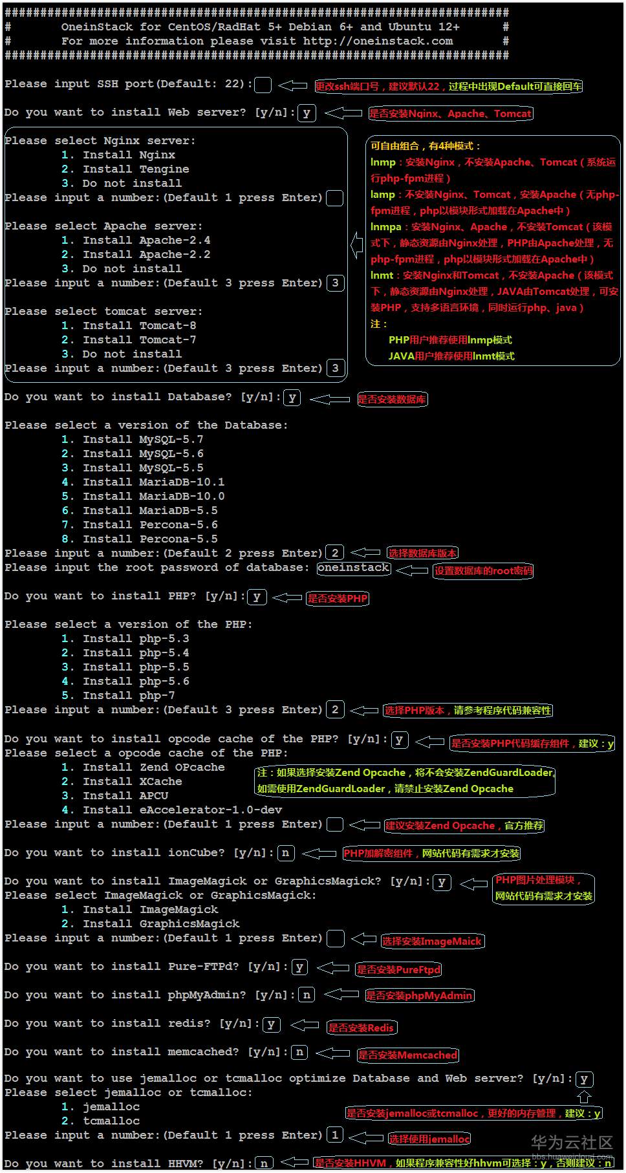The width and height of the screenshot is (626, 1173).
Task: Click the 华为云社区 watermark logo
Action: point(572,1142)
